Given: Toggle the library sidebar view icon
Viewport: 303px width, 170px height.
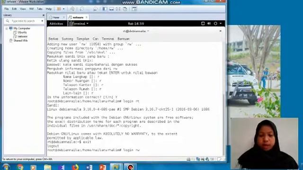Looking at the screenshot, I should pos(105,9).
